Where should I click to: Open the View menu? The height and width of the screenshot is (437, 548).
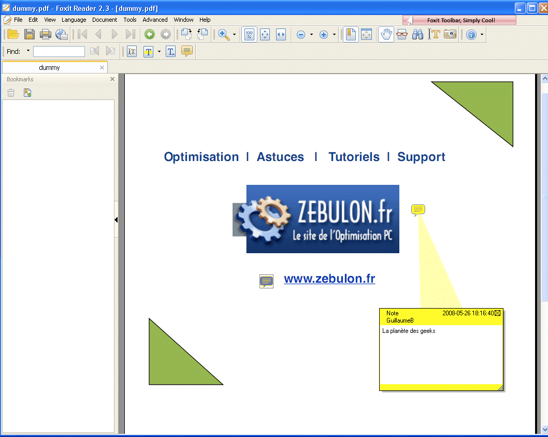[x=50, y=20]
